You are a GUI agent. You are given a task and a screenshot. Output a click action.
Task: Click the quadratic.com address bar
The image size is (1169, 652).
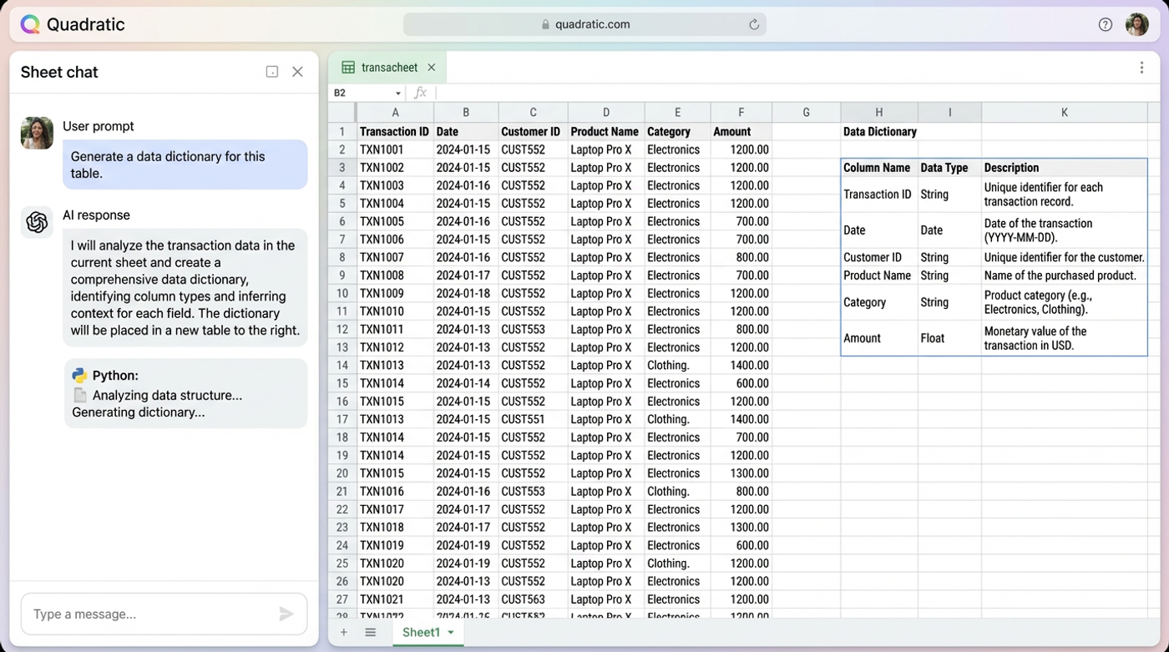click(584, 24)
